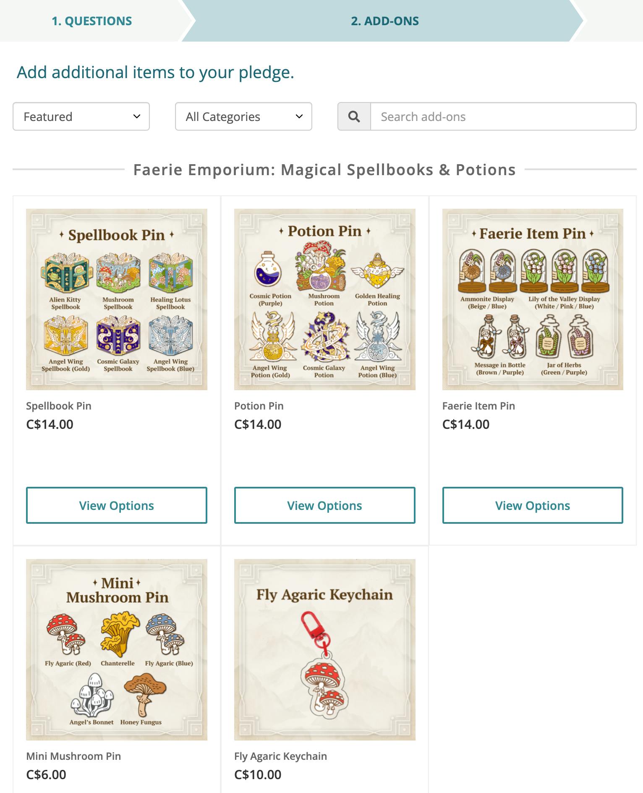Screen dimensions: 643x793
Task: Focus the Search add-ons field
Action: point(503,117)
